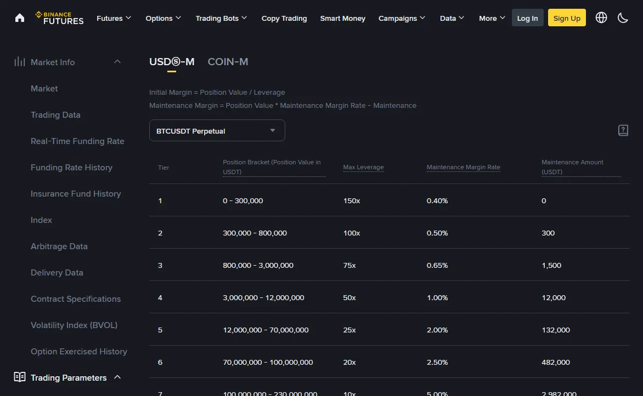Screen dimensions: 643x396
Task: Select the '0 - 300,000' bracket cell
Action: (242, 200)
